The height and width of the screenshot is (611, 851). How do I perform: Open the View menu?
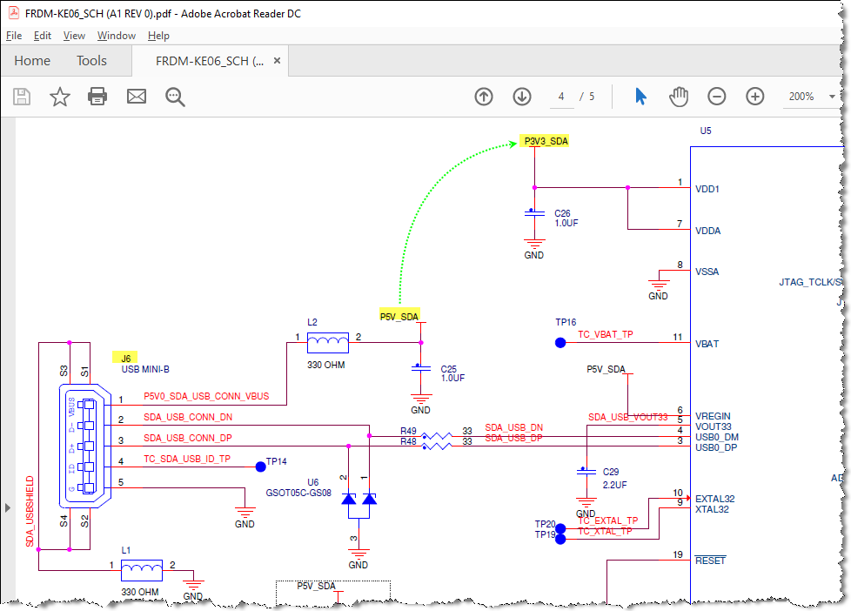(x=74, y=36)
